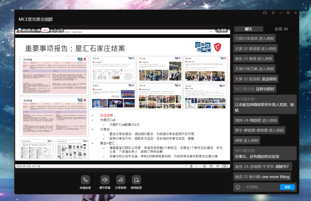
Task: Click the 04 thumbnail with MSI stage photos
Action: (x=113, y=96)
